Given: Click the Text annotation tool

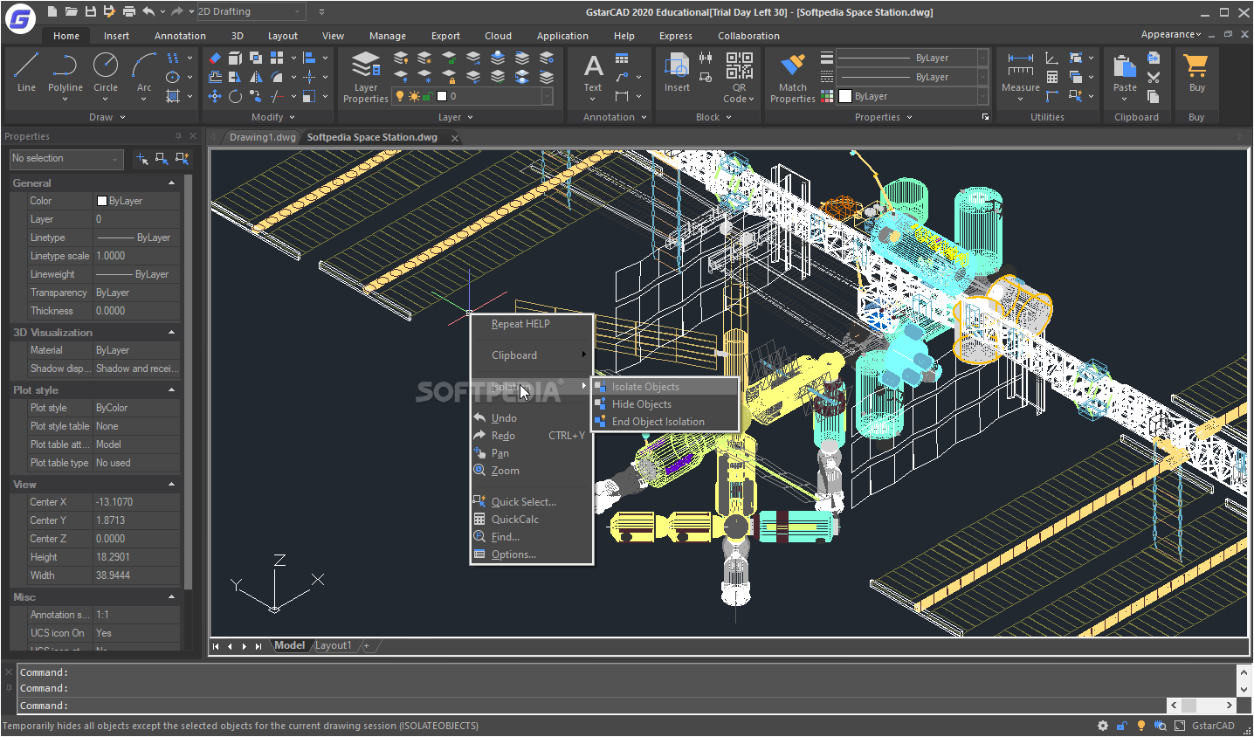Looking at the screenshot, I should 593,72.
